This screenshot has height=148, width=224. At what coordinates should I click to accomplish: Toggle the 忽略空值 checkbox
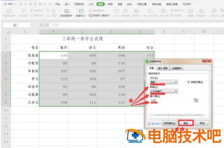(x=189, y=82)
